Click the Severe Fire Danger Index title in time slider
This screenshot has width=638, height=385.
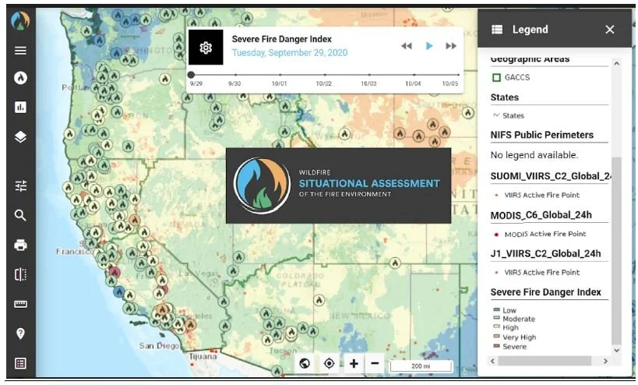coord(281,39)
